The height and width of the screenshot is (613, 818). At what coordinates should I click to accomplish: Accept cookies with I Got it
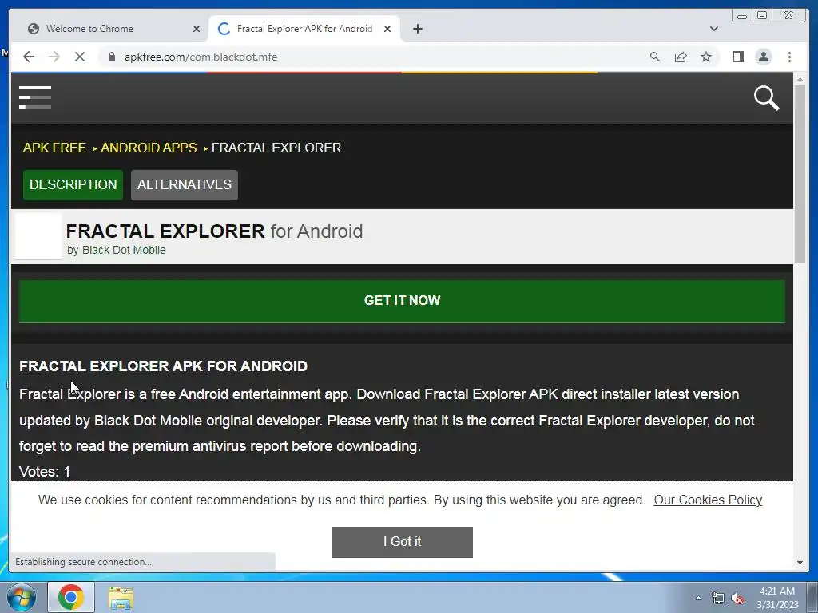(x=403, y=542)
